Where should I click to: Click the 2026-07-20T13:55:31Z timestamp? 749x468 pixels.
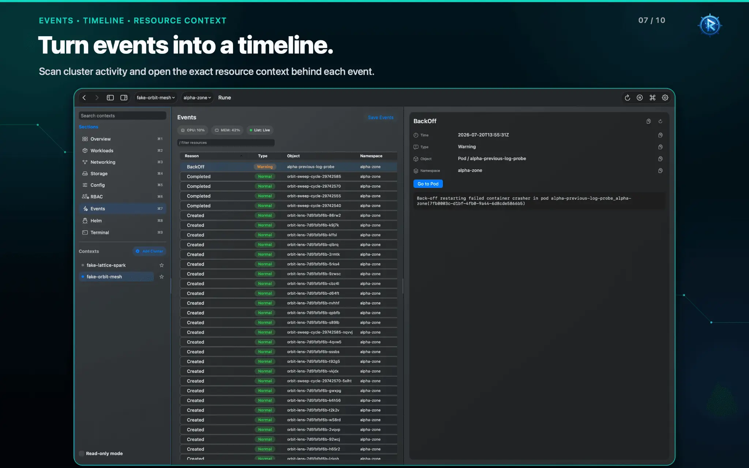483,135
